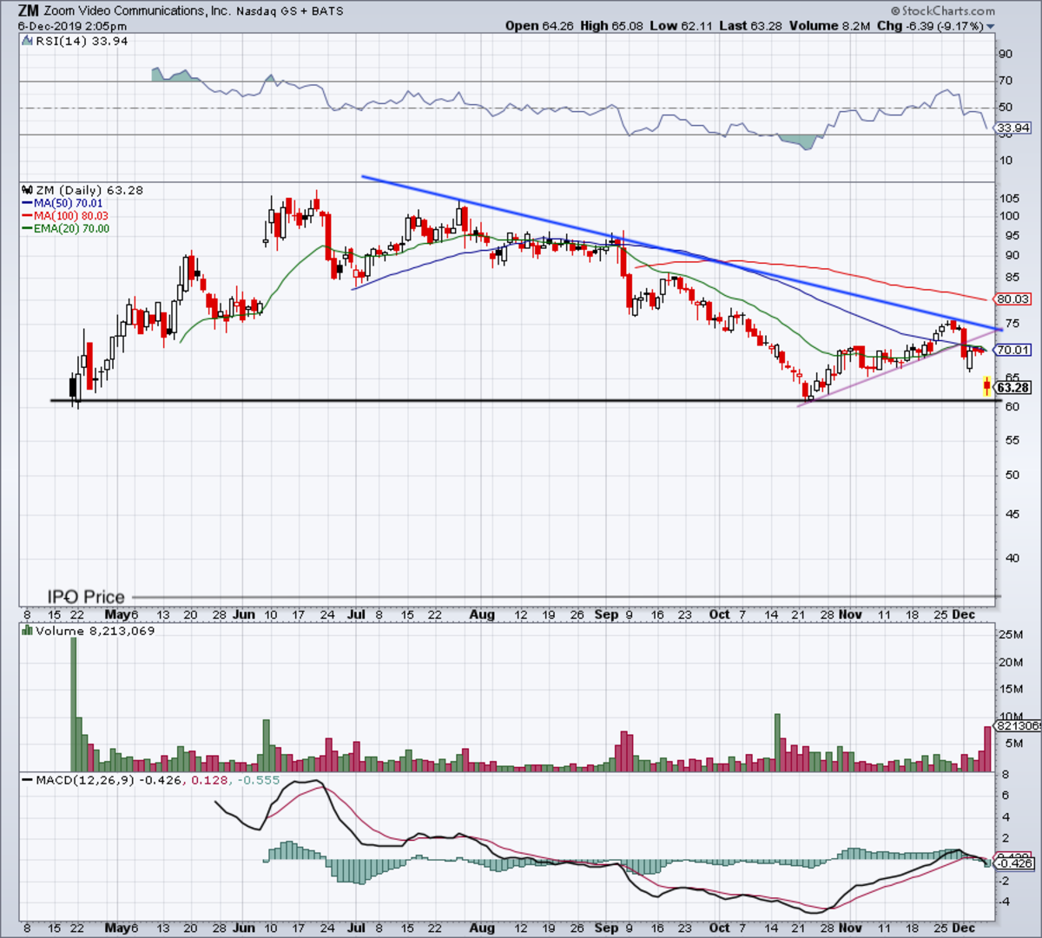Click the 63.28 last price tag
The image size is (1042, 938).
1013,388
